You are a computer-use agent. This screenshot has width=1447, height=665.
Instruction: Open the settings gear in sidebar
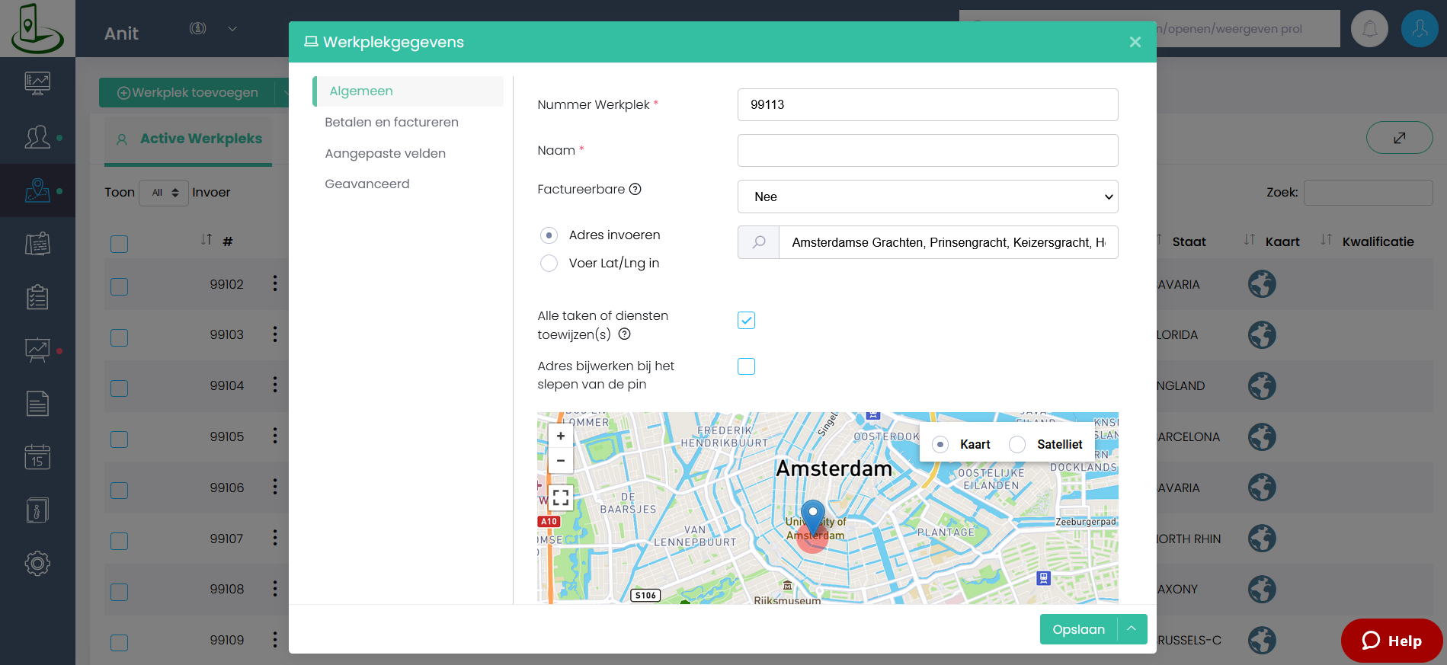[37, 564]
